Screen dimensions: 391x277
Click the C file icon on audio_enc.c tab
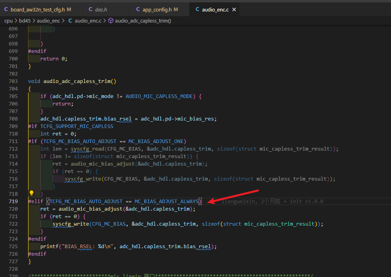(197, 9)
